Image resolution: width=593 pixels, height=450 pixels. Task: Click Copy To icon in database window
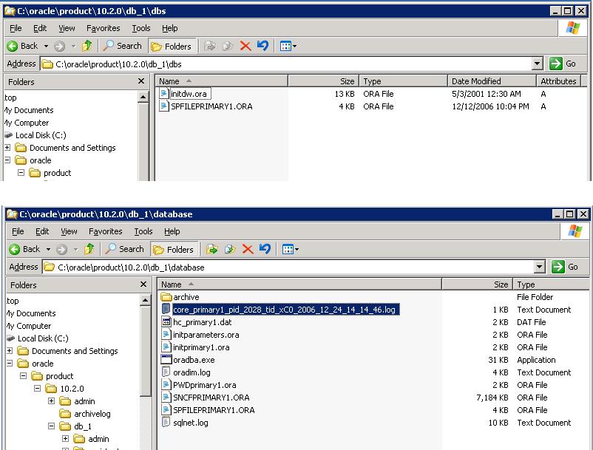[x=230, y=249]
